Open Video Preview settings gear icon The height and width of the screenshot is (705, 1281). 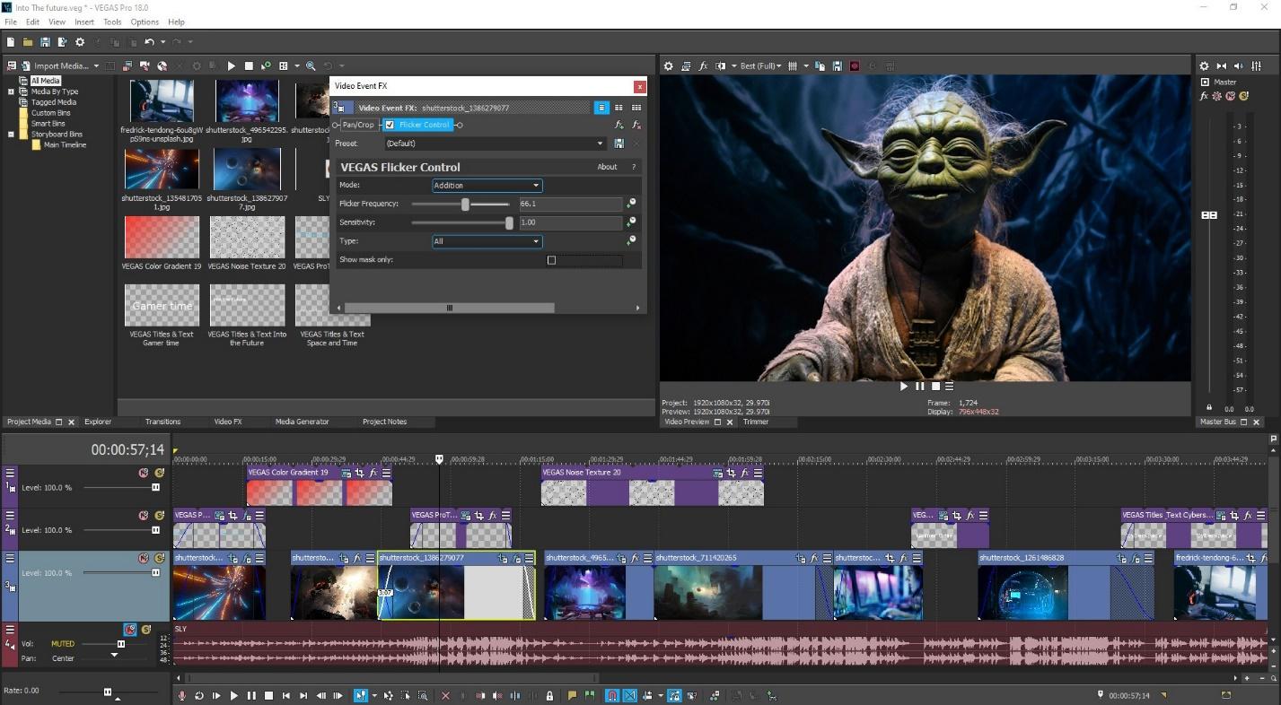tap(669, 66)
